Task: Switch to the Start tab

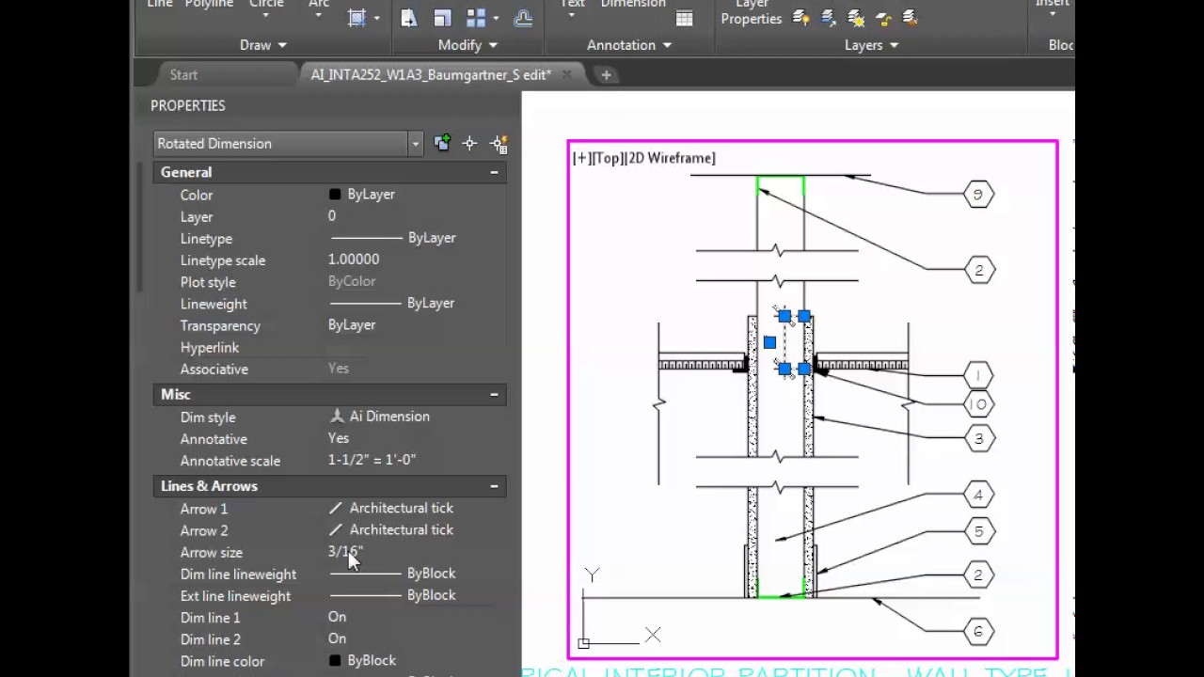Action: pyautogui.click(x=183, y=75)
